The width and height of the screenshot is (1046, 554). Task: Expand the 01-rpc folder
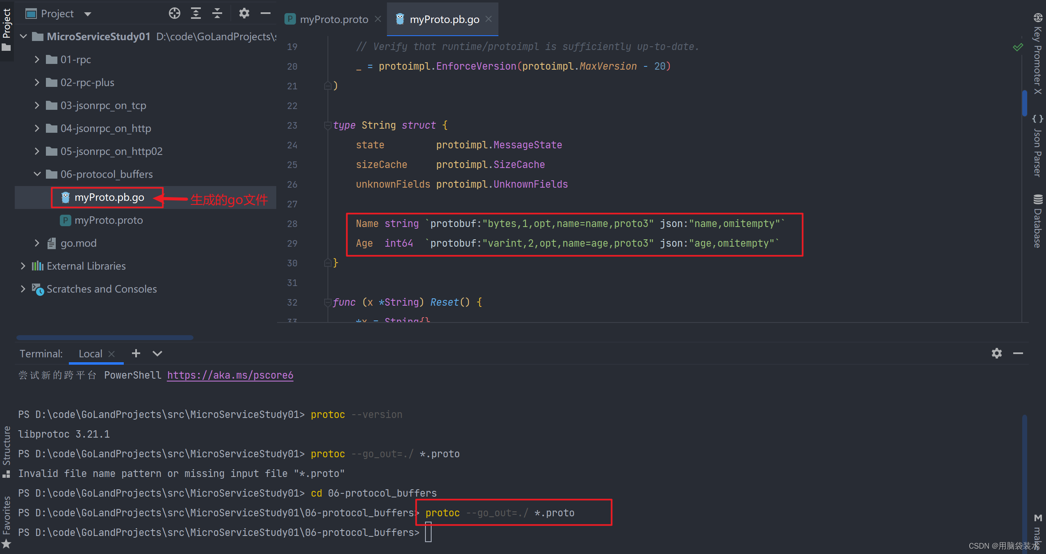coord(37,59)
